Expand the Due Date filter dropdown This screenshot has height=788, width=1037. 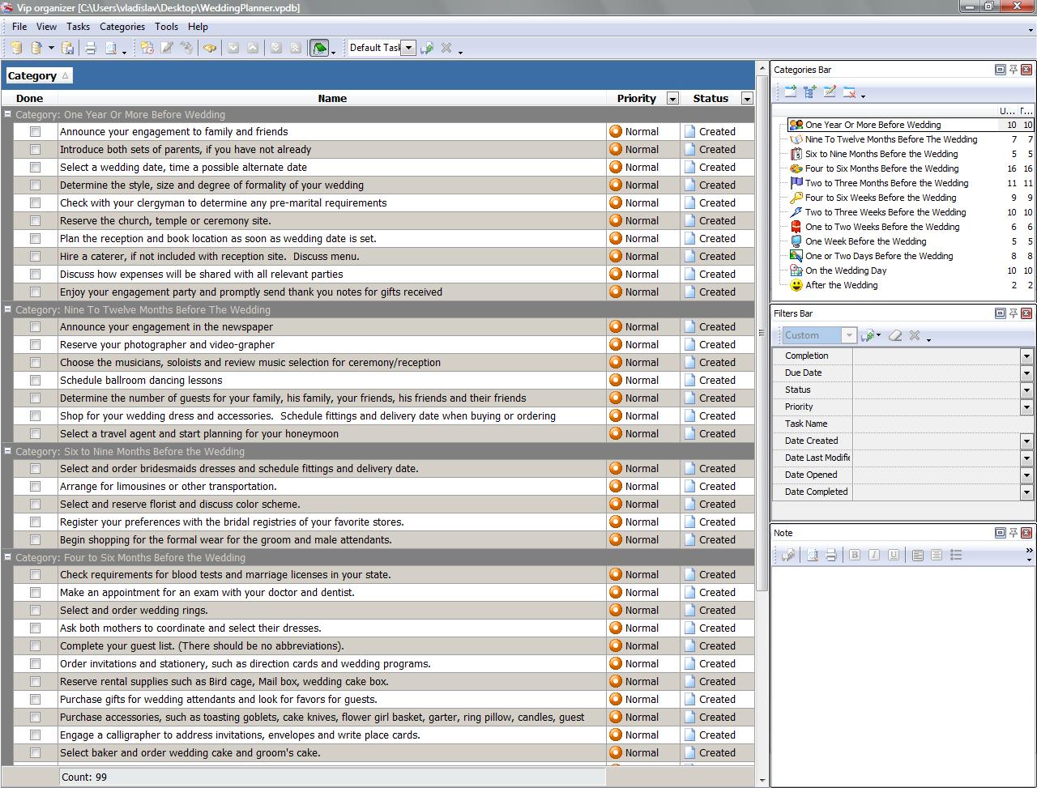[x=1026, y=373]
